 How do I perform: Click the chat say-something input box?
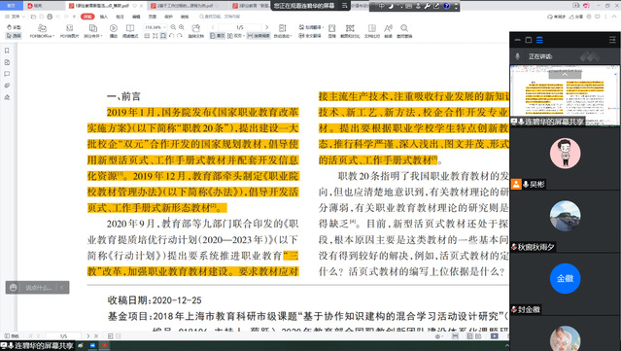click(x=39, y=288)
